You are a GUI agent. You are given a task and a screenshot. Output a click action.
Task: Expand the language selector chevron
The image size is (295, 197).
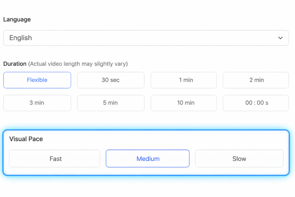point(280,38)
